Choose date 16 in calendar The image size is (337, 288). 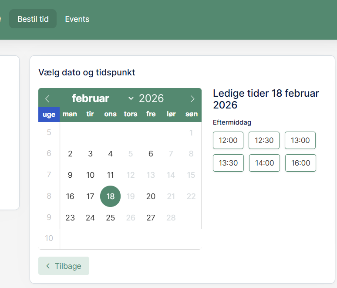70,196
